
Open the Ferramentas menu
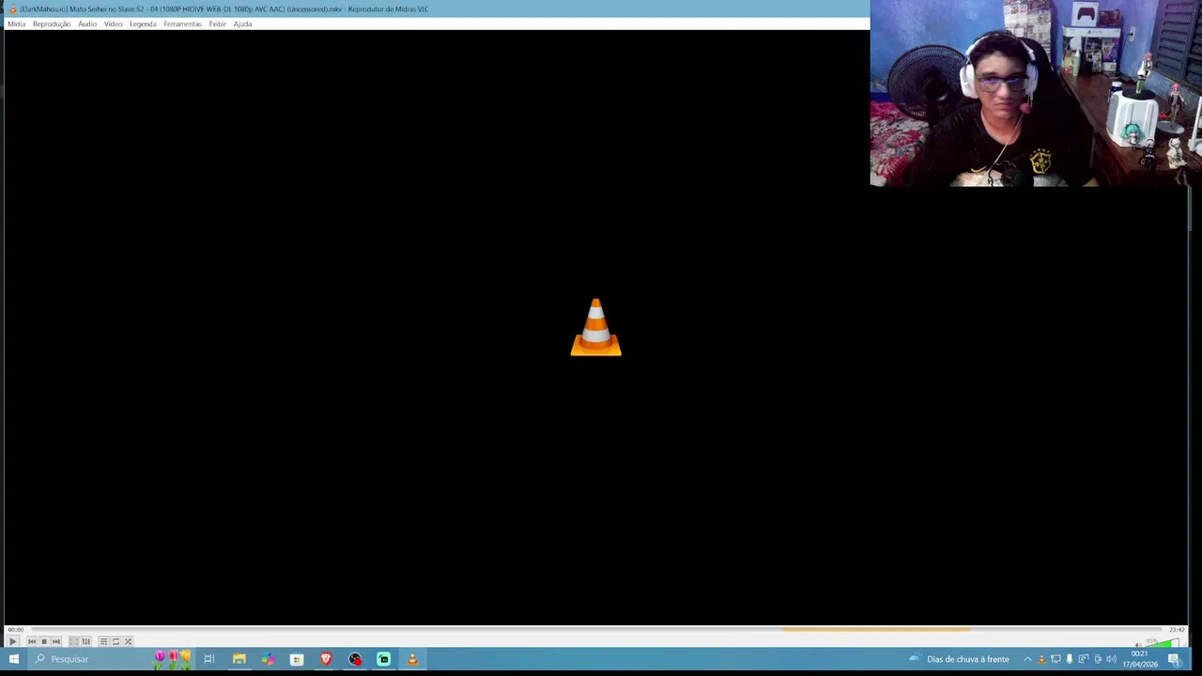click(182, 23)
